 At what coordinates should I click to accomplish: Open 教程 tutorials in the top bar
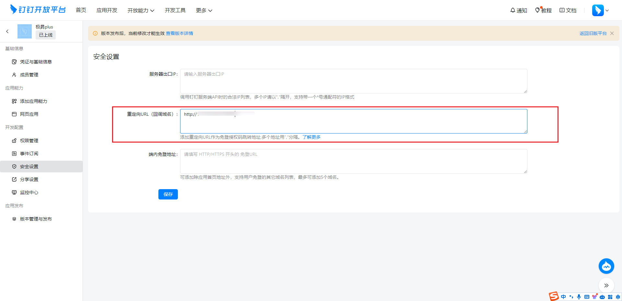(543, 10)
